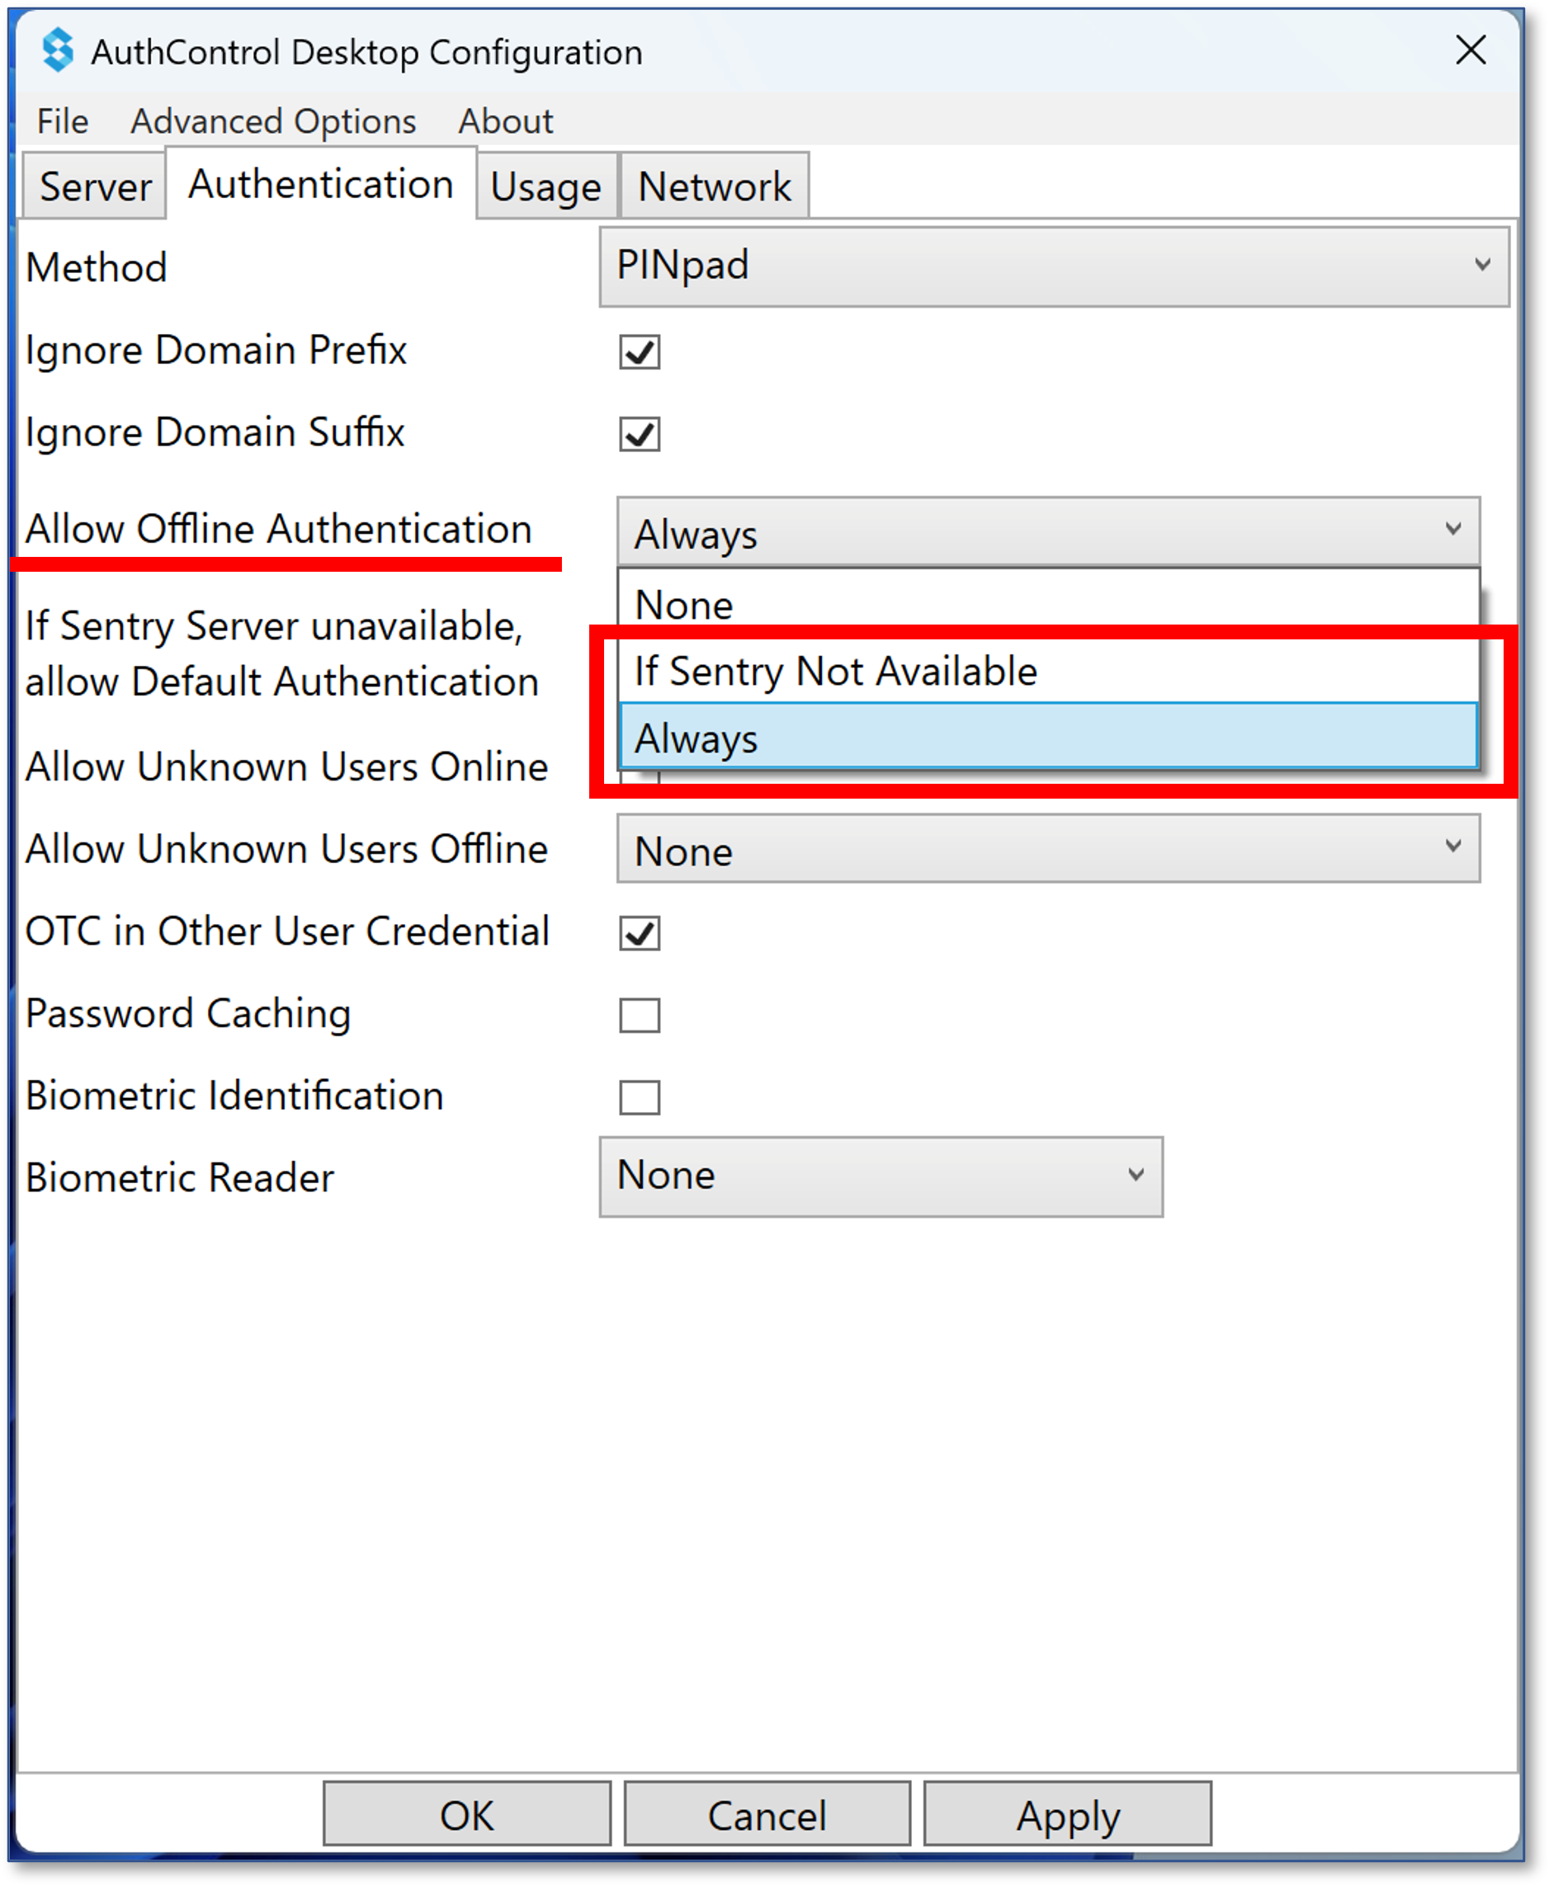
Task: Switch to the Network tab
Action: (715, 186)
